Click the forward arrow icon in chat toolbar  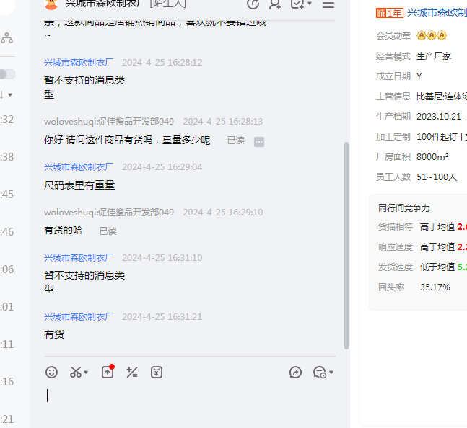tap(295, 372)
